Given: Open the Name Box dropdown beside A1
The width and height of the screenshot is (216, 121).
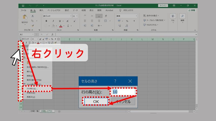Looking at the screenshot, I should click(33, 34).
